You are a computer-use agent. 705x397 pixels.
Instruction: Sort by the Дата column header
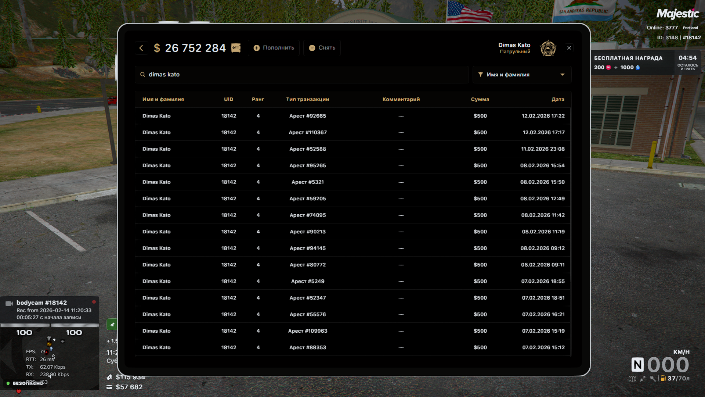pos(558,99)
